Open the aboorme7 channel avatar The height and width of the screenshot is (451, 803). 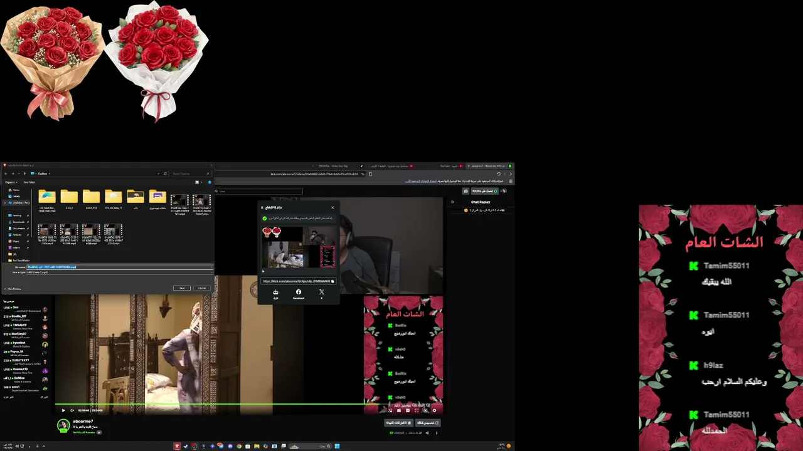[63, 425]
